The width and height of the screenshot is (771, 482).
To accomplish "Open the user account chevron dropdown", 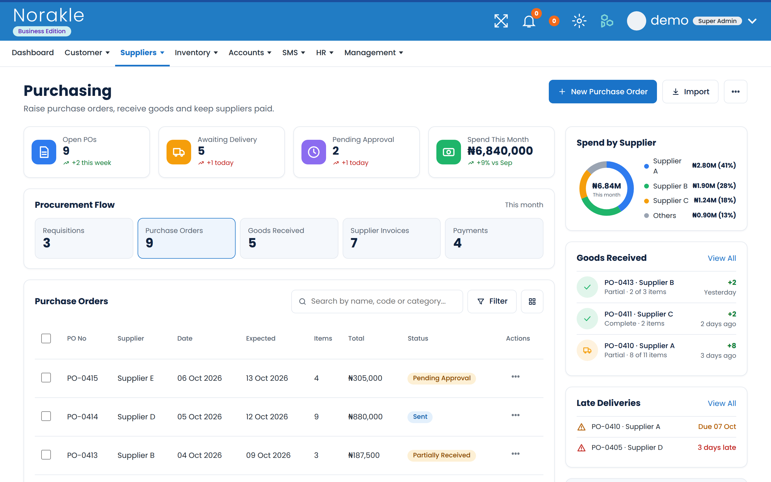I will click(752, 21).
